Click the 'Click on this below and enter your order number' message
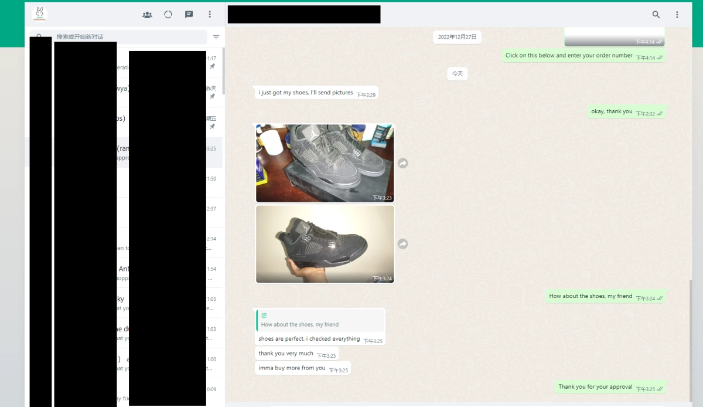Screen dimensions: 703x407 [568, 55]
